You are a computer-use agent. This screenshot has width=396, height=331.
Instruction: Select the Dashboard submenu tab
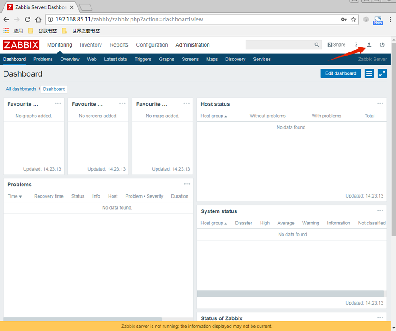[x=14, y=59]
